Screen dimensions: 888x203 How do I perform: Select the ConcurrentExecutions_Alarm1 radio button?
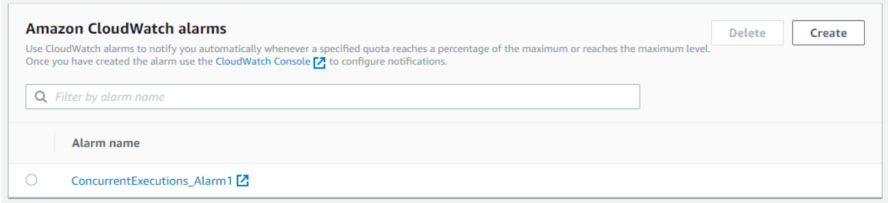(31, 180)
